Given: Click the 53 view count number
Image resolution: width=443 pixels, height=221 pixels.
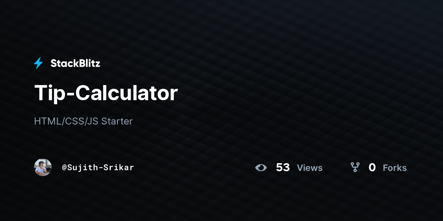Looking at the screenshot, I should point(283,168).
